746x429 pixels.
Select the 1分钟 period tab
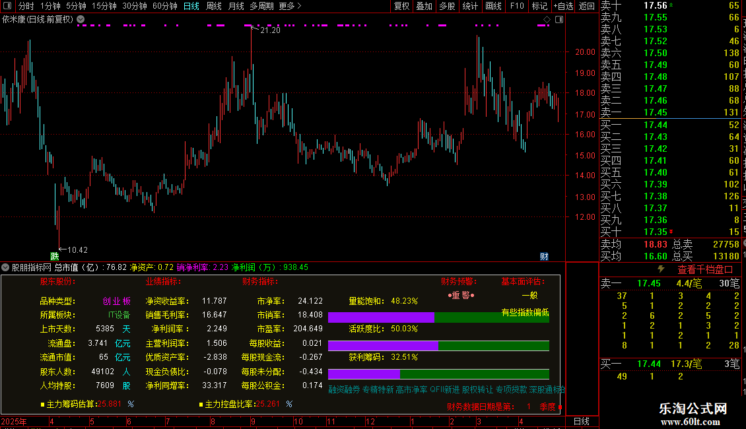(x=50, y=6)
